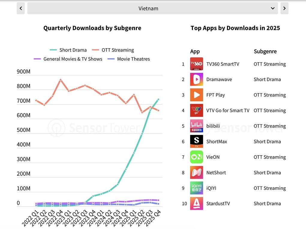Go to next country with right arrow
306x229 pixels.
[284, 8]
